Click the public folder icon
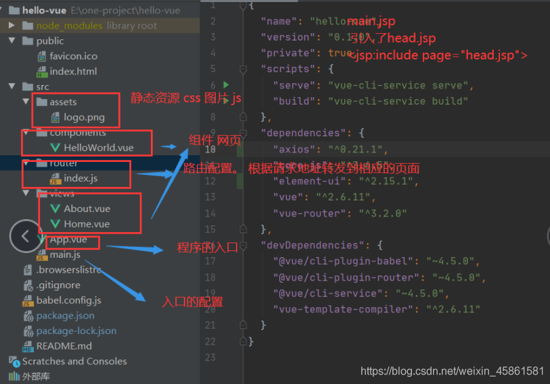This screenshot has width=550, height=384. point(28,41)
